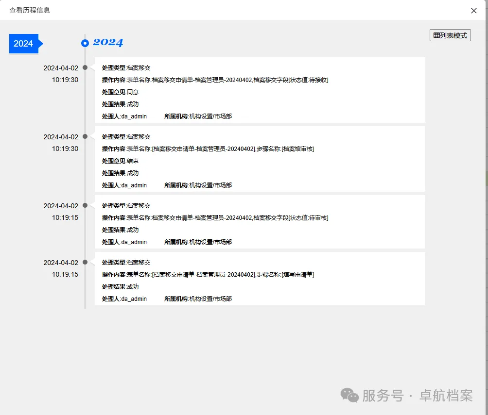Click the 查看历程信息 dialog title
488x415 pixels.
30,10
